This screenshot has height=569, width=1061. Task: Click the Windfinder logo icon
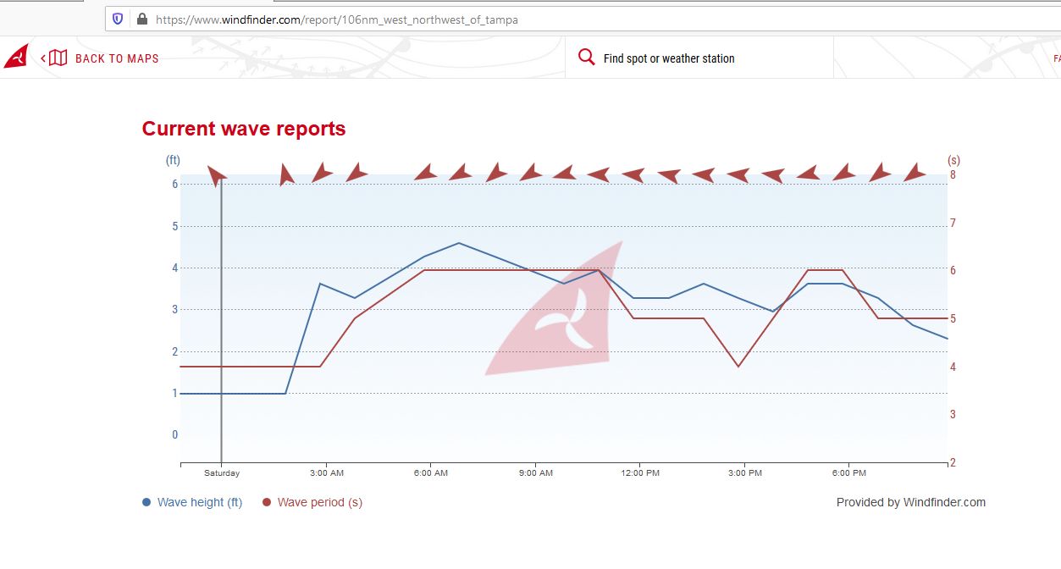16,56
